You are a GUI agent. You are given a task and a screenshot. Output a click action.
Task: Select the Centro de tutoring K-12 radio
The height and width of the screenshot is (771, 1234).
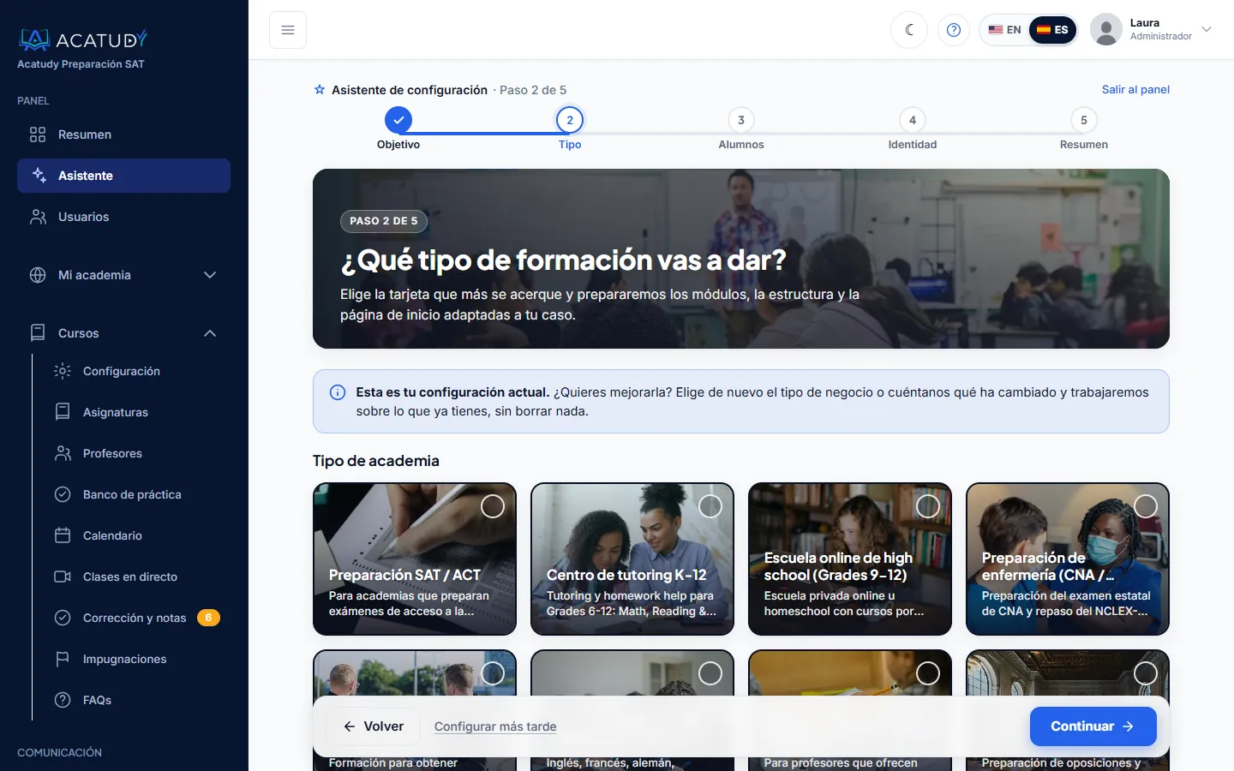point(710,506)
